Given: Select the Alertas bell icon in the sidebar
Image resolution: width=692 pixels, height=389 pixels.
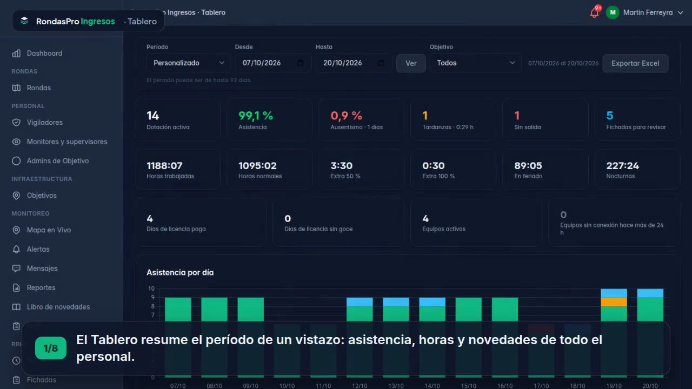Looking at the screenshot, I should (x=16, y=249).
